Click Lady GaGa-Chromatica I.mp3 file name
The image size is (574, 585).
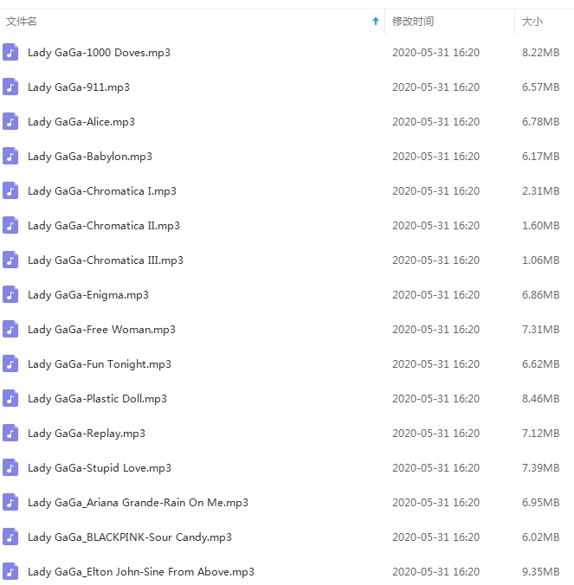(x=102, y=191)
